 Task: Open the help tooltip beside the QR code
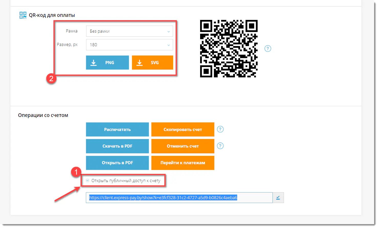(267, 49)
